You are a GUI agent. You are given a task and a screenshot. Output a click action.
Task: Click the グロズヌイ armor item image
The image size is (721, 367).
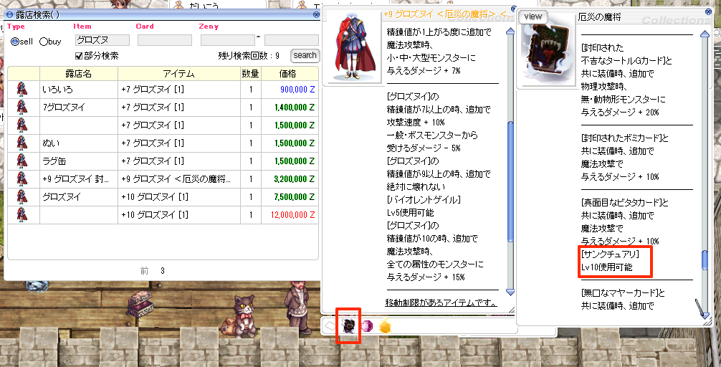click(x=351, y=49)
